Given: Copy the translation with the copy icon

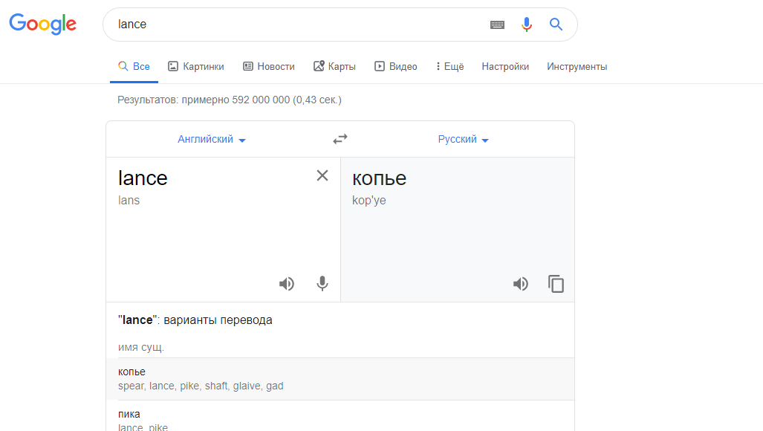Looking at the screenshot, I should click(x=556, y=284).
